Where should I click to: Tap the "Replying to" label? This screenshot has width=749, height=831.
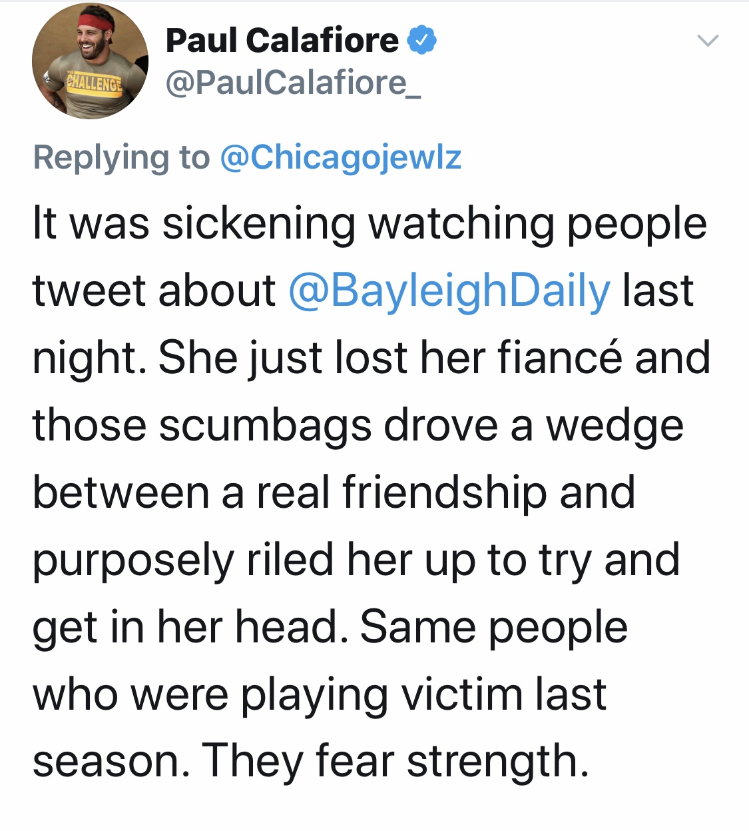pyautogui.click(x=121, y=158)
